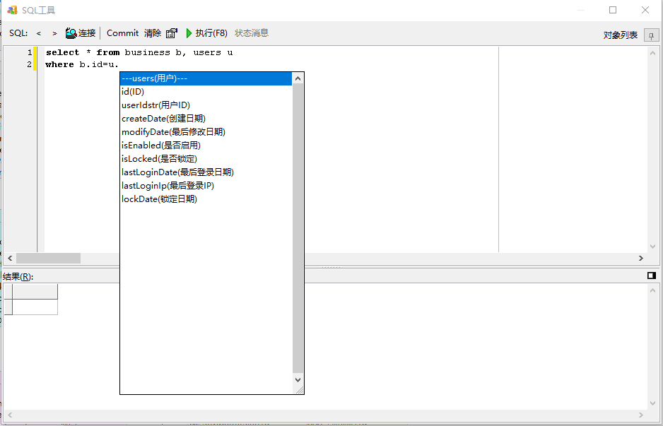663x426 pixels.
Task: Click line number 2 in gutter
Action: tap(29, 64)
